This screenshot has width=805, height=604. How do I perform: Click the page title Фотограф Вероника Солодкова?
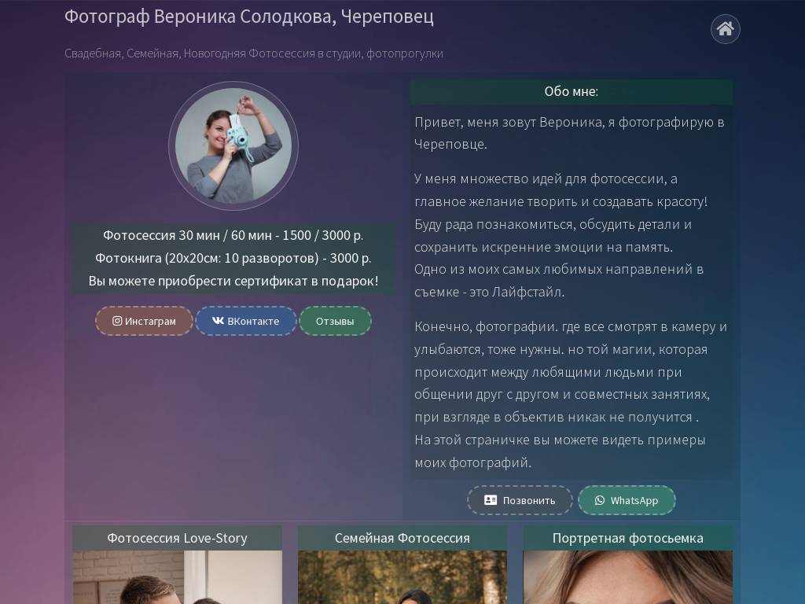coord(248,16)
